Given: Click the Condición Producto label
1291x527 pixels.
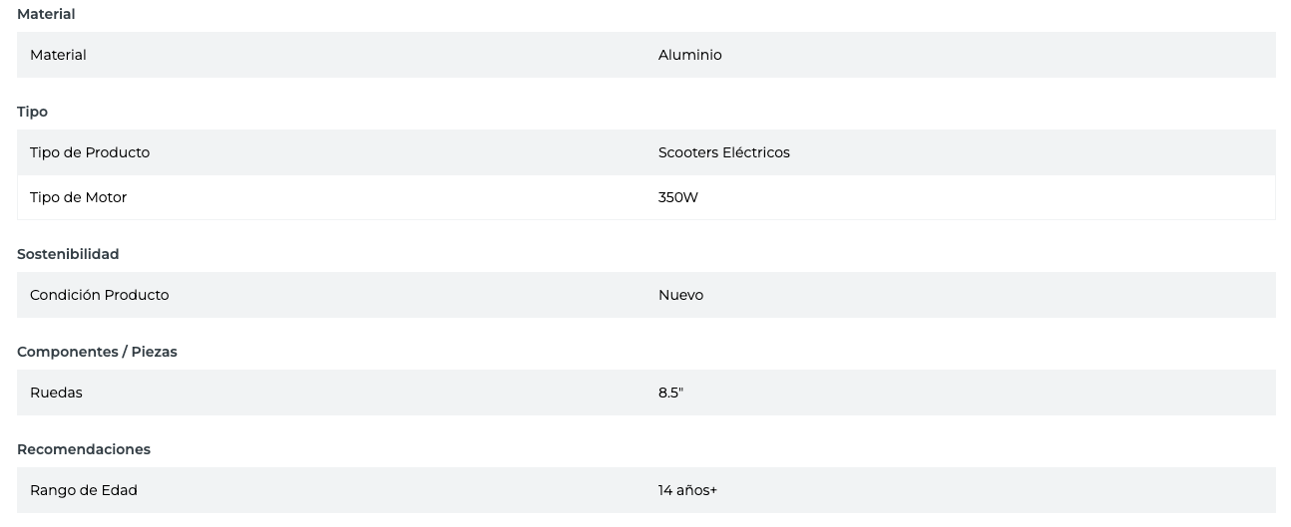Looking at the screenshot, I should [99, 295].
